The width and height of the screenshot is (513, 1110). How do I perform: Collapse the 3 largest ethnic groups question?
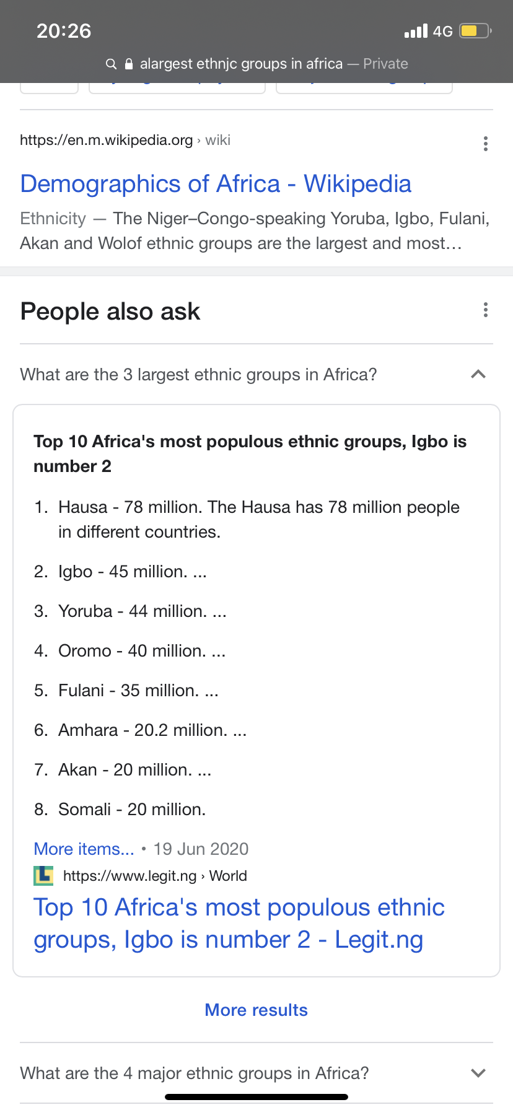click(478, 374)
